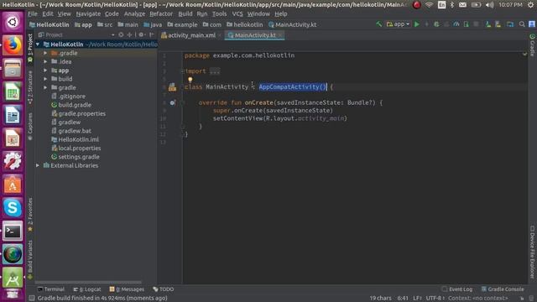Image resolution: width=537 pixels, height=302 pixels.
Task: Start debugging with the green bug icon
Action: coord(436,24)
